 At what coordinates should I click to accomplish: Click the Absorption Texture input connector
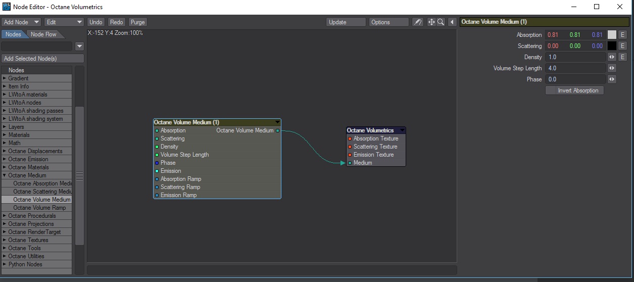pyautogui.click(x=350, y=138)
